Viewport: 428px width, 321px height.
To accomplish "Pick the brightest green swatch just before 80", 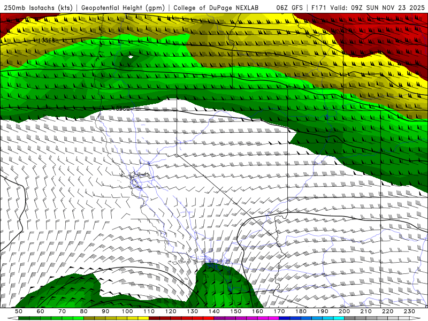I will (78, 318).
